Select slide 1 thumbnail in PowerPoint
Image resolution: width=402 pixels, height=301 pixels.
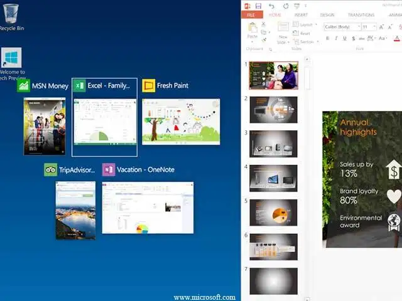pos(274,75)
